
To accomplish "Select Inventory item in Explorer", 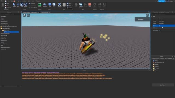I will click(11, 32).
